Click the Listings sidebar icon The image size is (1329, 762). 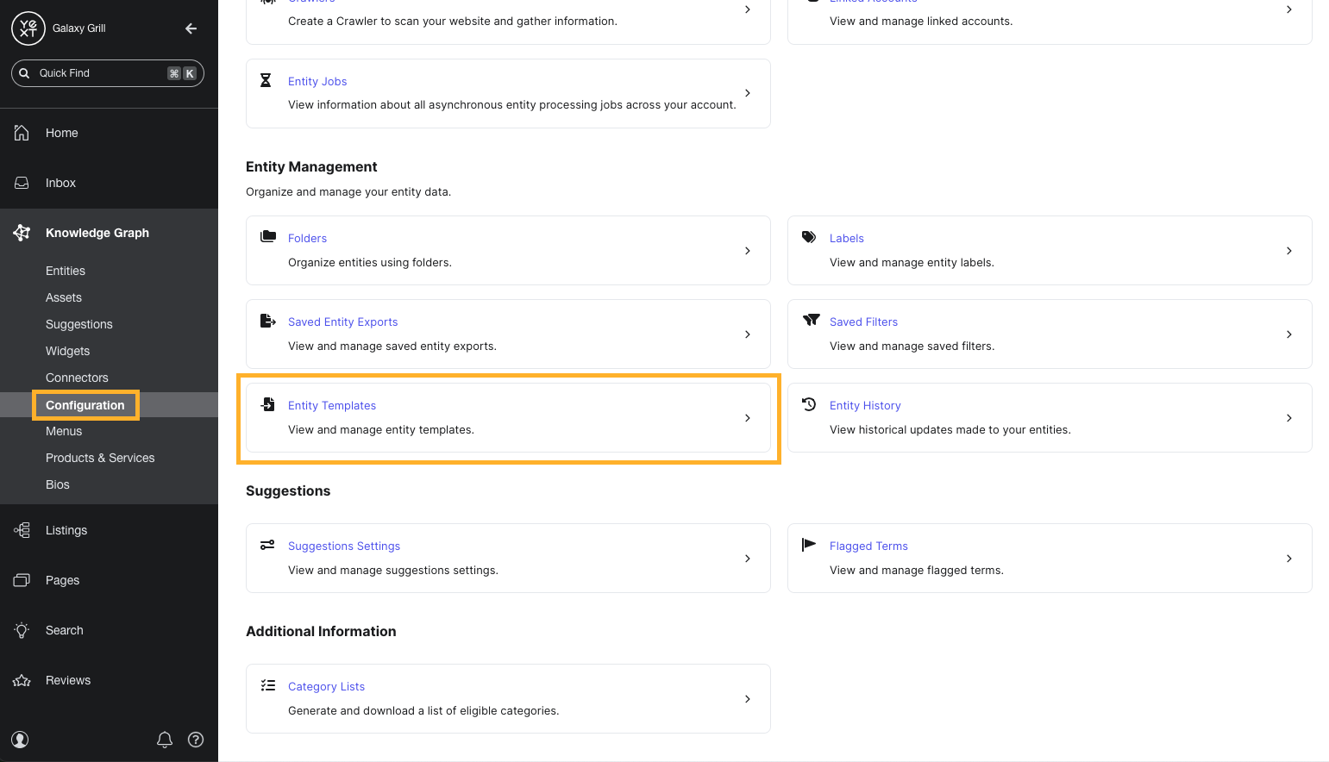tap(22, 530)
